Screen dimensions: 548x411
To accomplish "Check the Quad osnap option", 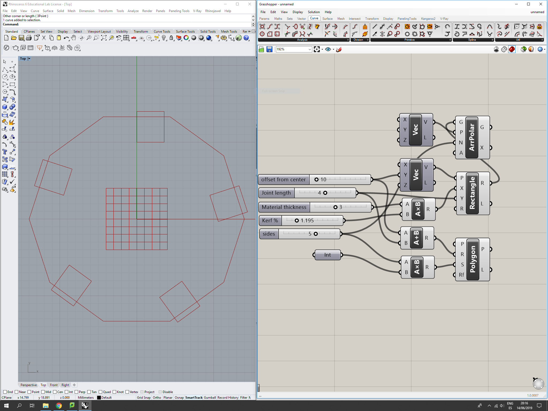I will click(101, 392).
